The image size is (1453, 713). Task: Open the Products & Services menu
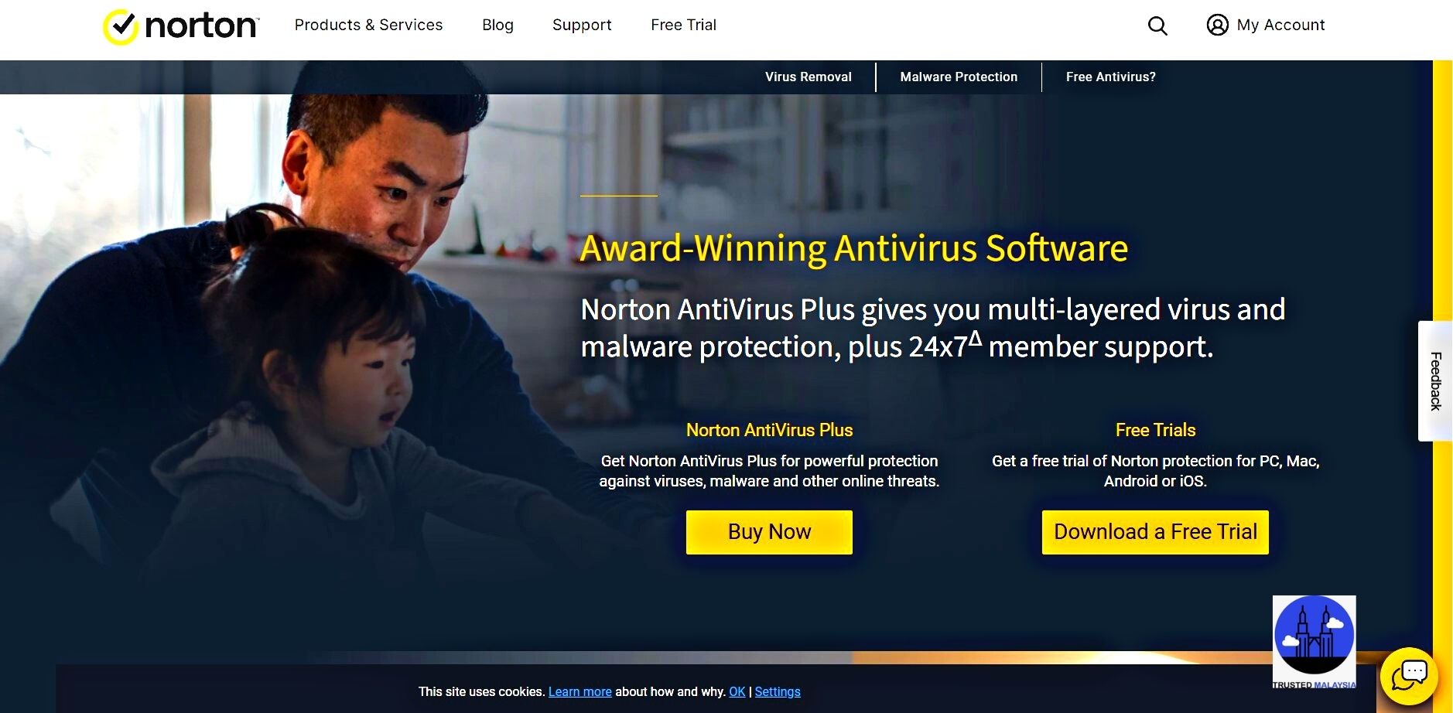tap(368, 25)
